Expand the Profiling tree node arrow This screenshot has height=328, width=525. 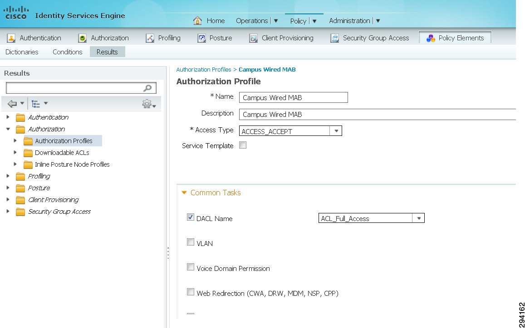pos(8,175)
